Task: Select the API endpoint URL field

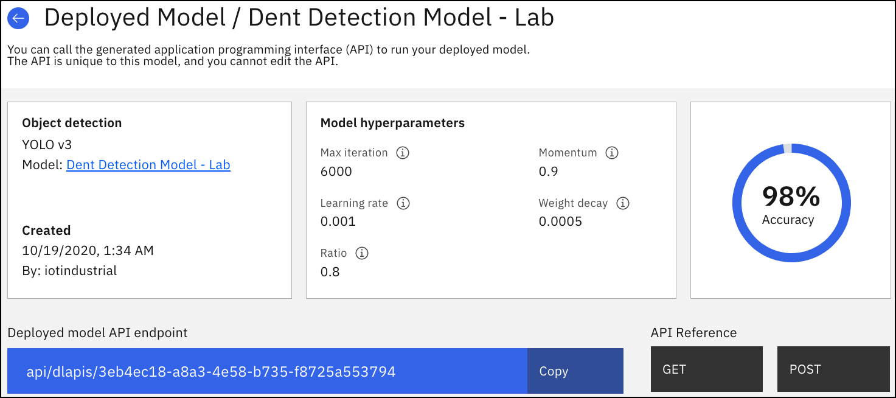Action: 267,371
